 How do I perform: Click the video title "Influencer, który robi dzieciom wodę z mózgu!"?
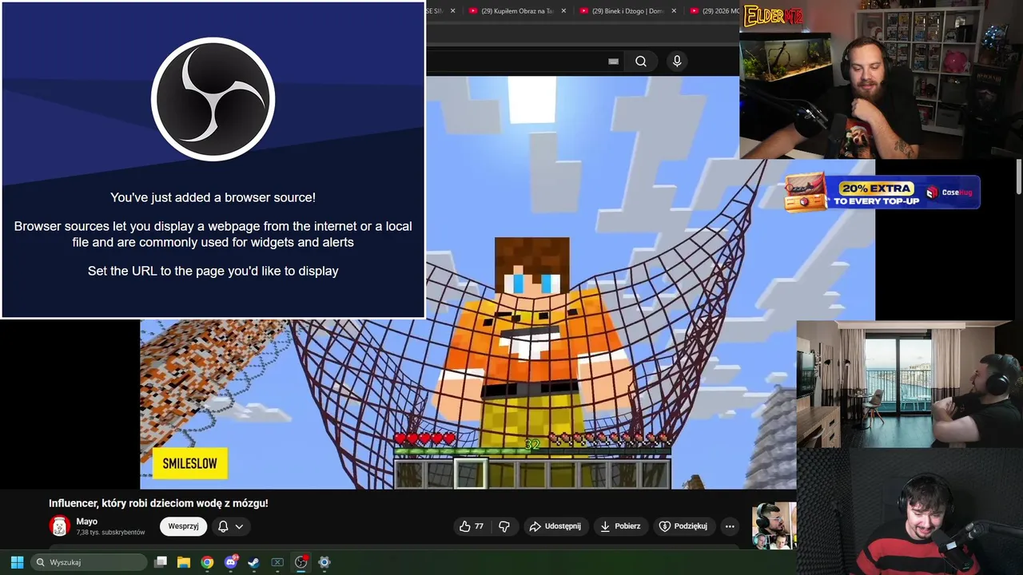(158, 503)
